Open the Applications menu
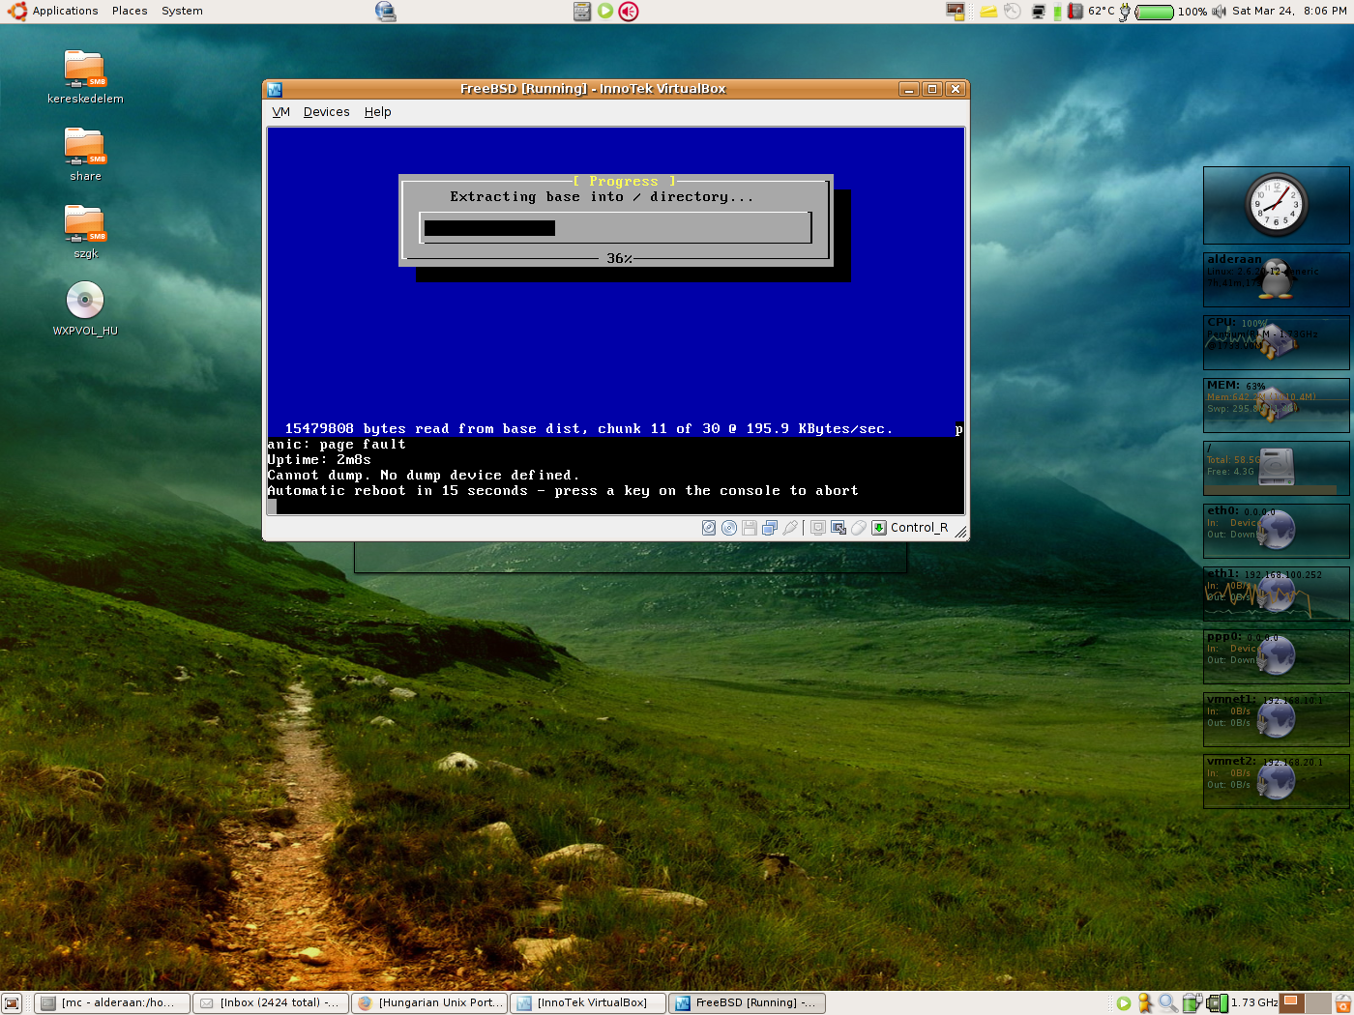This screenshot has height=1015, width=1354. pos(65,11)
